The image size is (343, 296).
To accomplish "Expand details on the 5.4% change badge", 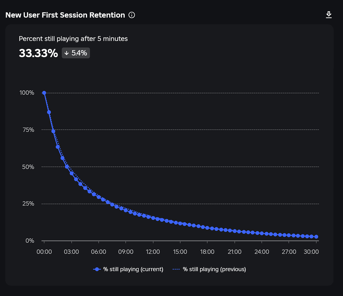I will pyautogui.click(x=76, y=53).
